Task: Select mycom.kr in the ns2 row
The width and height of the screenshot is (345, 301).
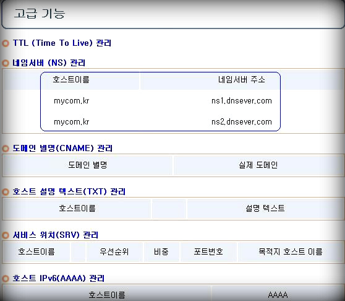Action: [x=72, y=122]
